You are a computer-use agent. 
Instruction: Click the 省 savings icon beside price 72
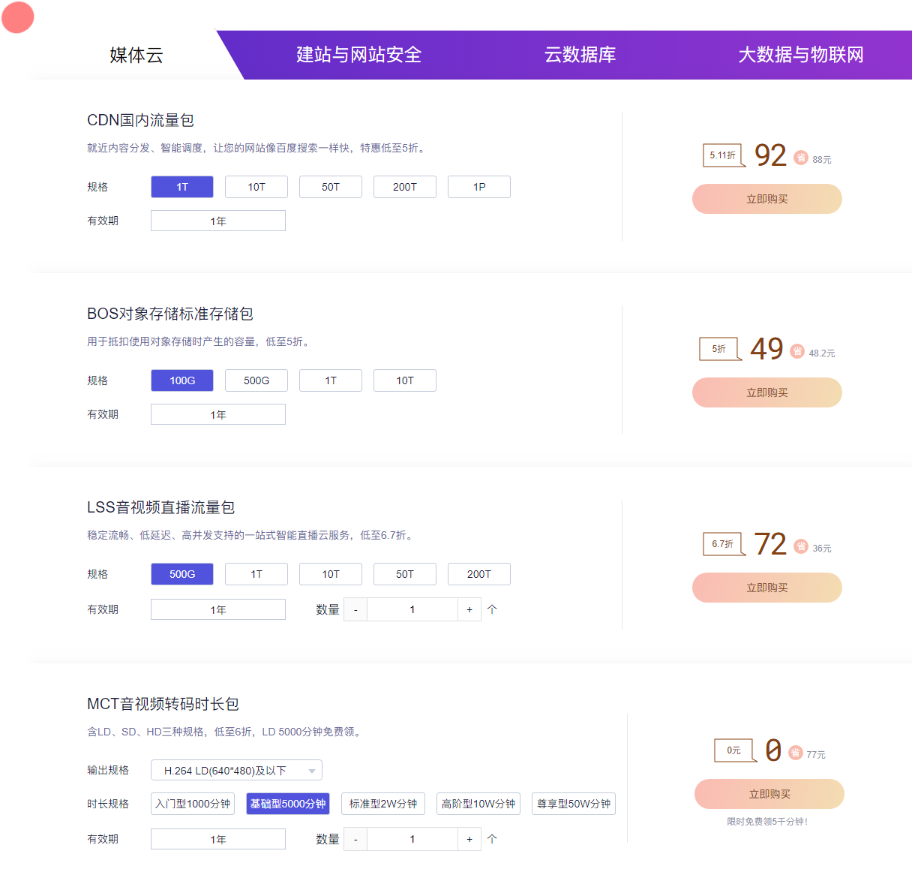[801, 546]
